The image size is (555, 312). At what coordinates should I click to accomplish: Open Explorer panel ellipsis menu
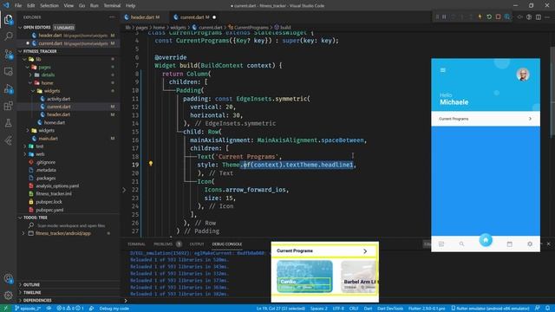coord(112,17)
